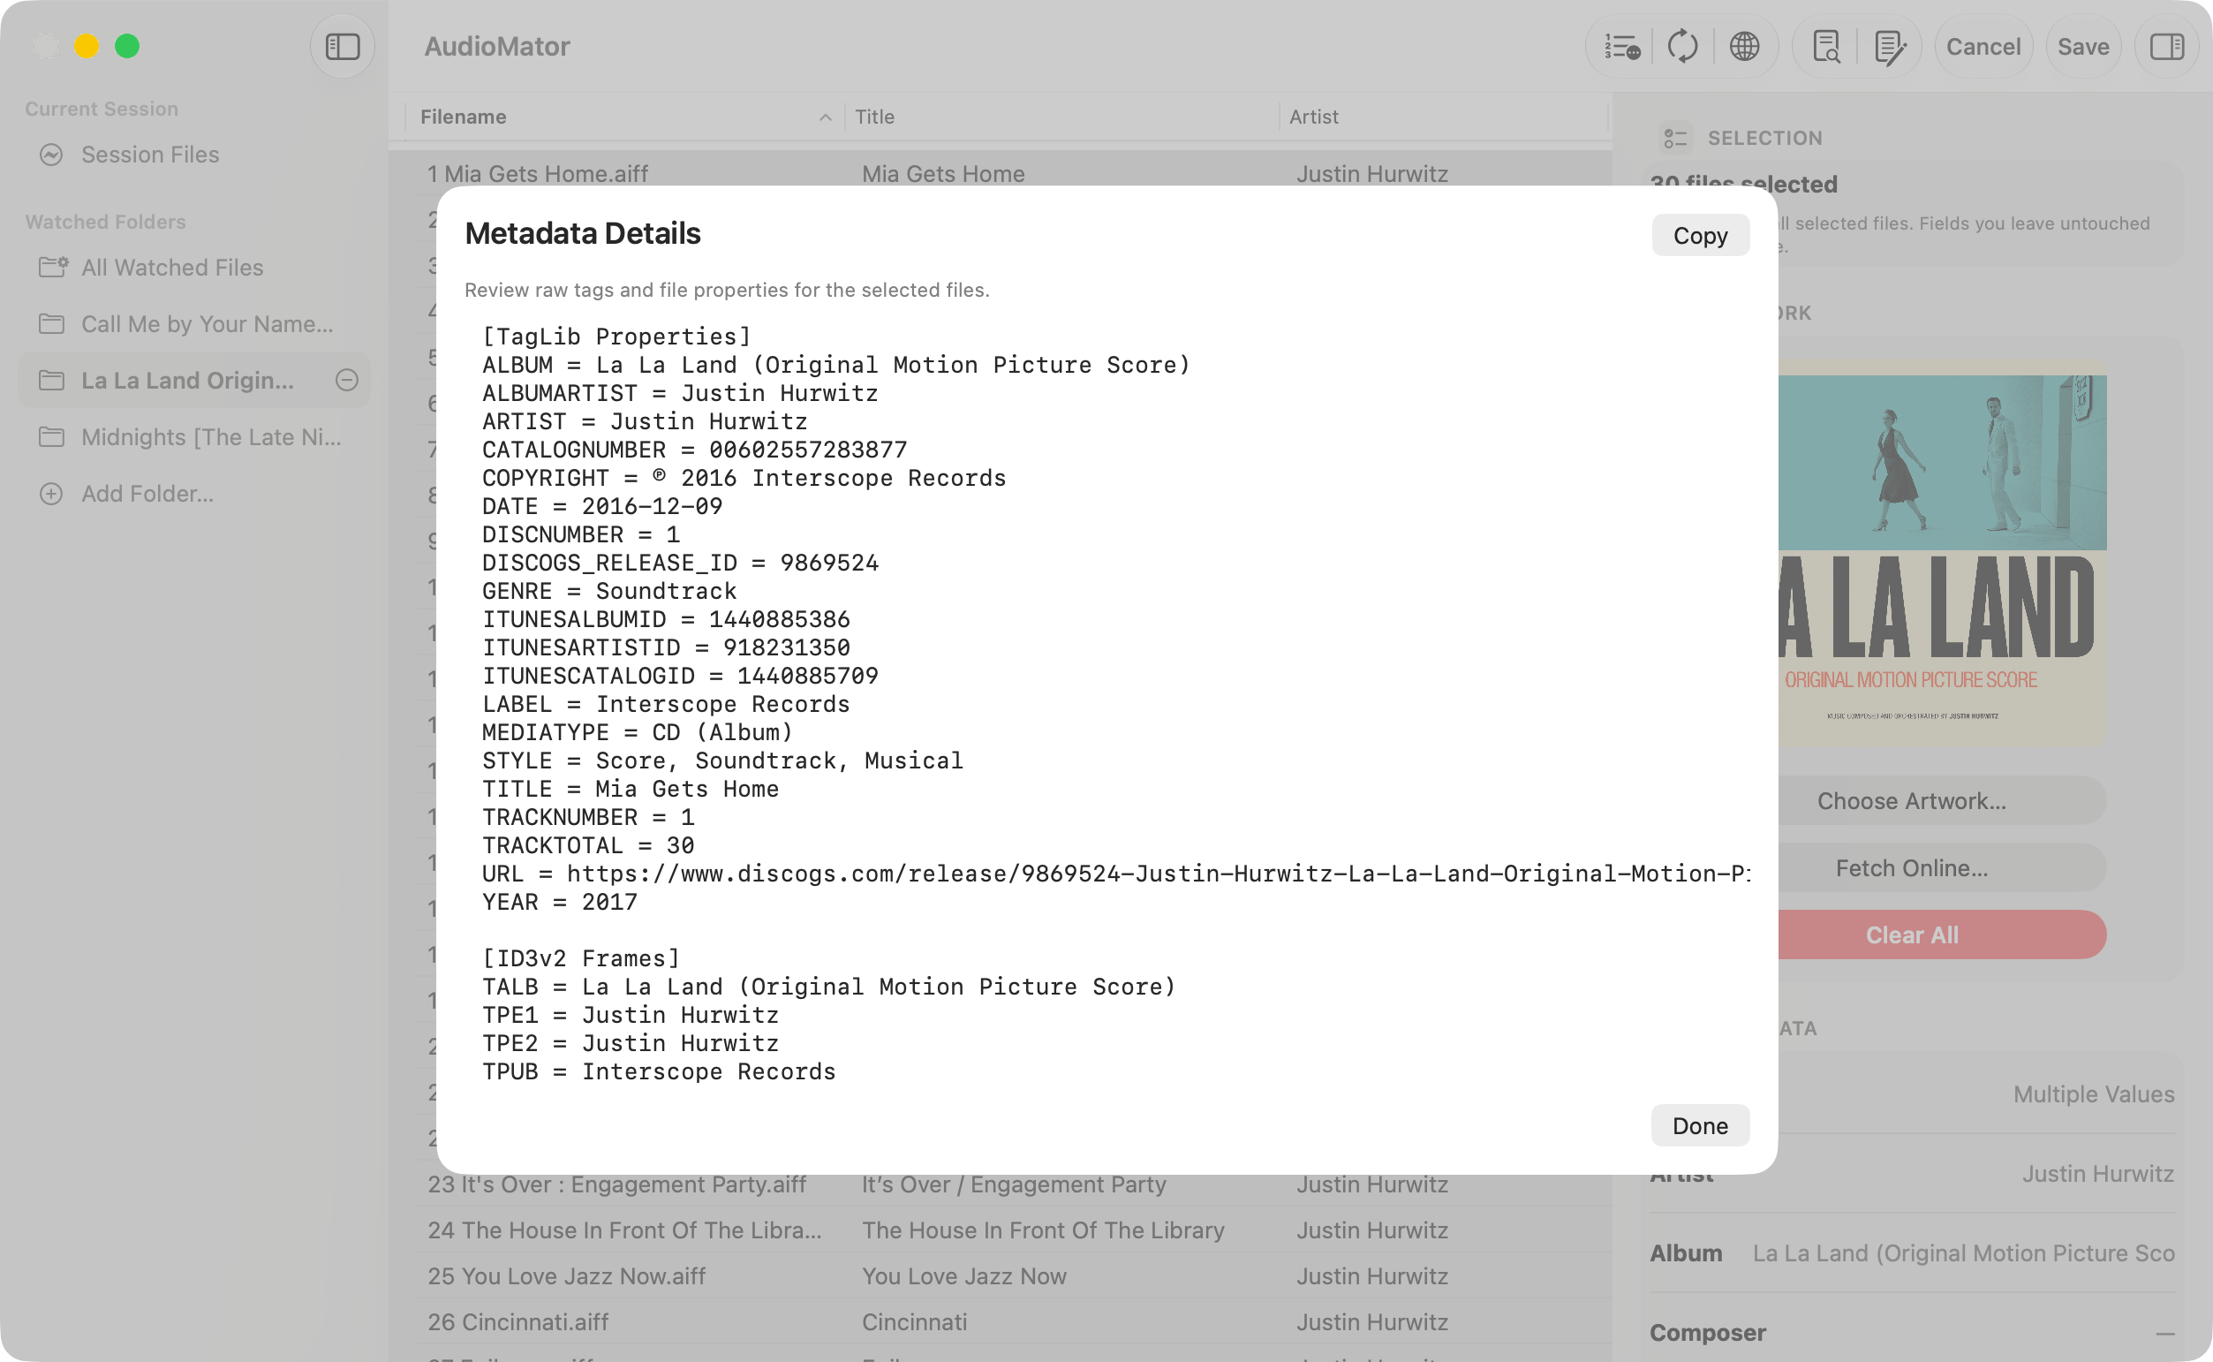Viewport: 2213px width, 1362px height.
Task: Remove La La Land folder with minus icon
Action: click(x=347, y=380)
